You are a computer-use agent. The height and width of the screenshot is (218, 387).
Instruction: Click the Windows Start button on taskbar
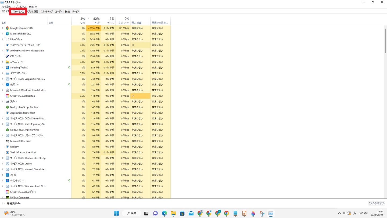pos(116,213)
